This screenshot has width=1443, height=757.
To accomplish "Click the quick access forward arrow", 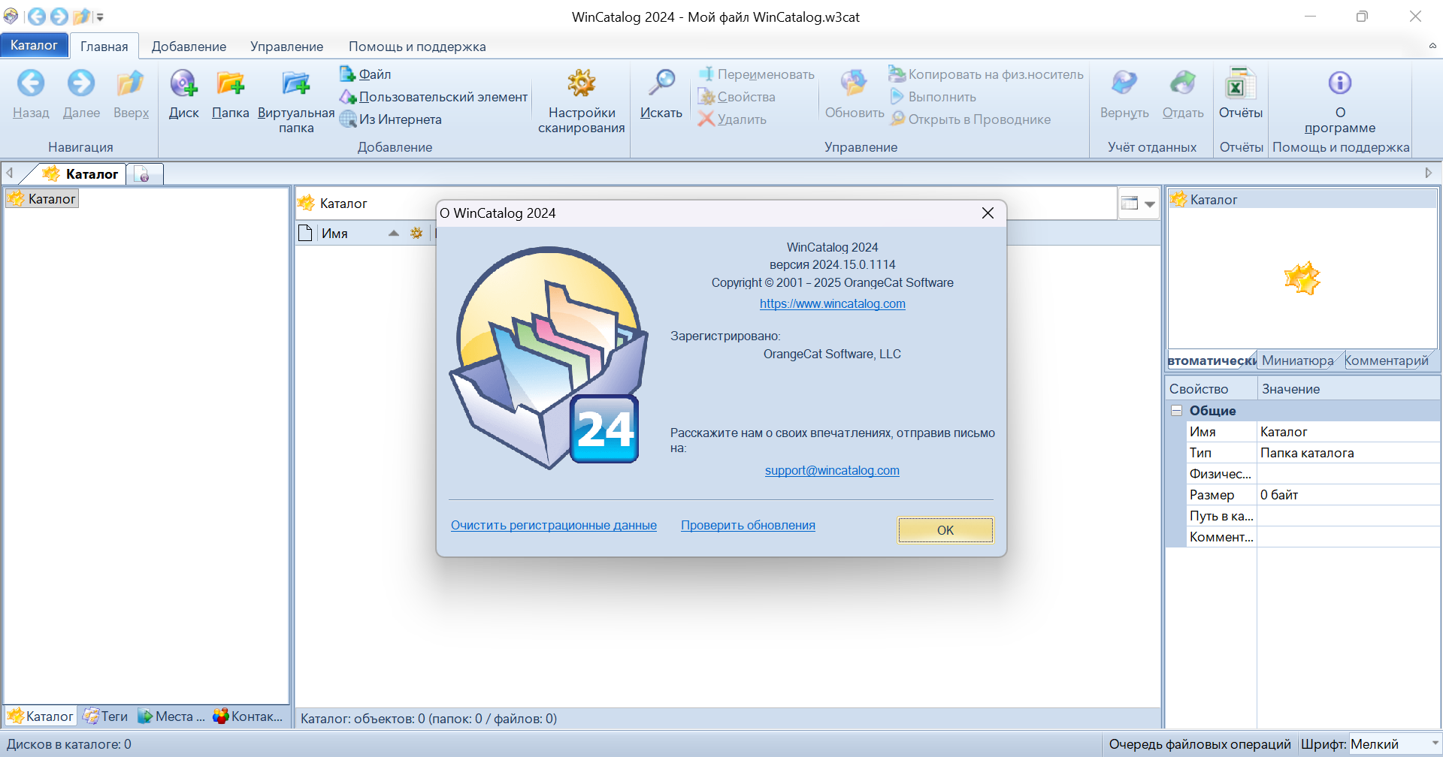I will pos(59,17).
